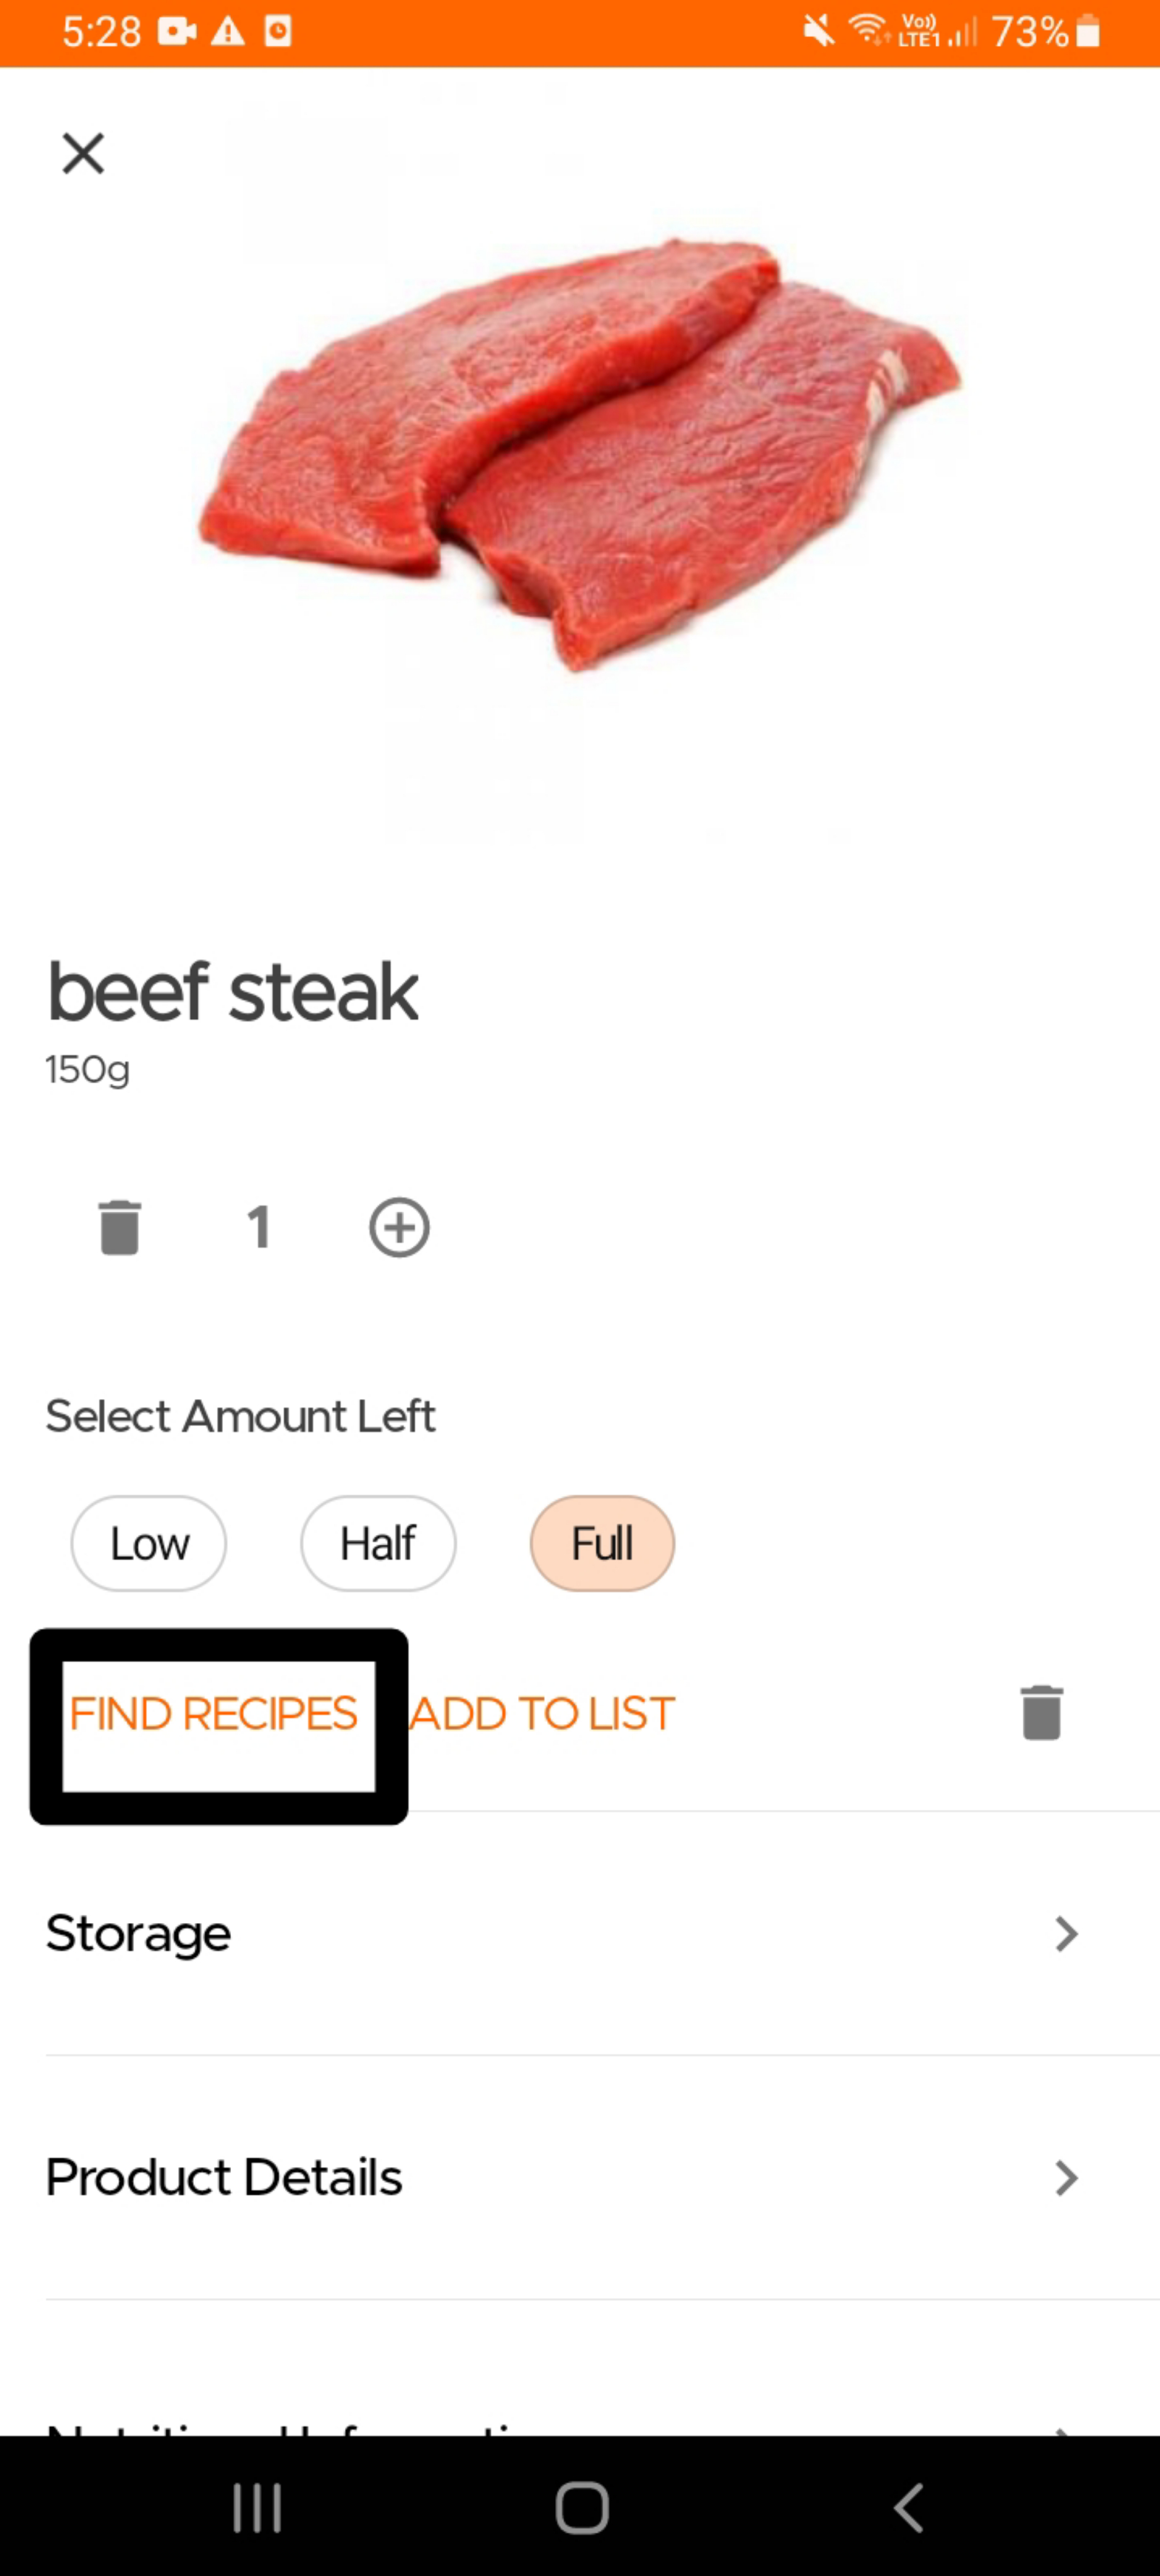Tap the screen recording status icon

pyautogui.click(x=176, y=32)
